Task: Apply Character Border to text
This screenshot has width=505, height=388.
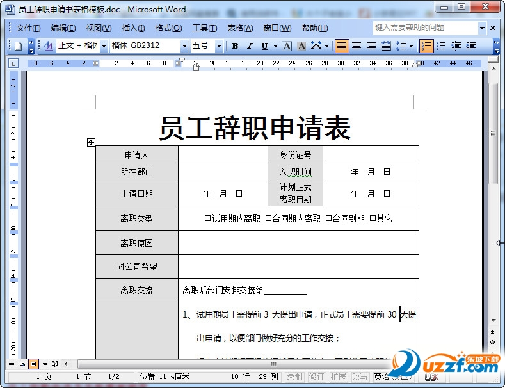Action: [x=287, y=46]
